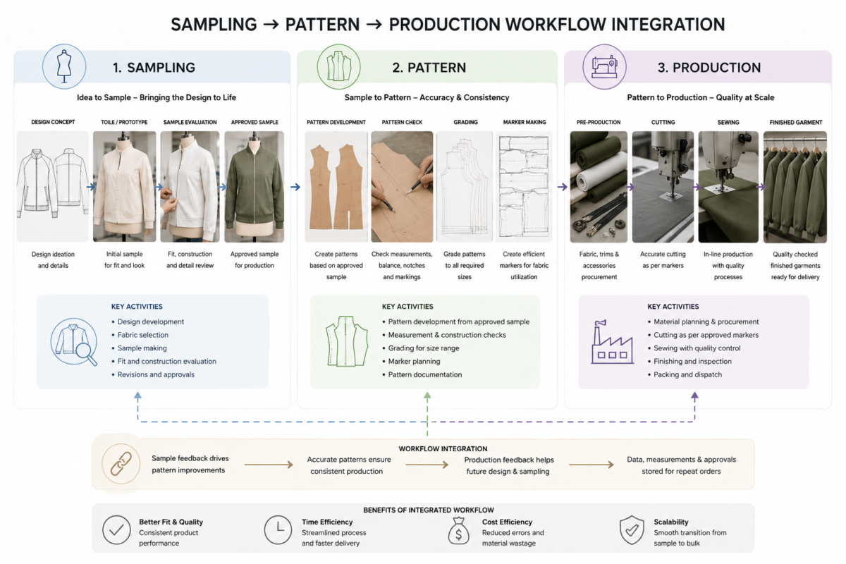Click 'BENEFITS OF INTEGRATED WORKFLOW' heading
The width and height of the screenshot is (846, 564).
429,510
